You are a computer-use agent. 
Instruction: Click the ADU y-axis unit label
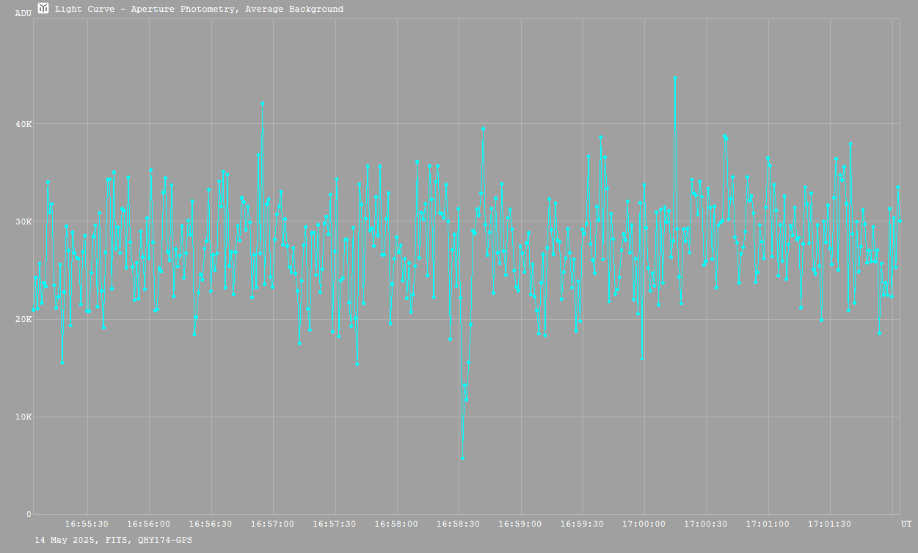coord(23,13)
